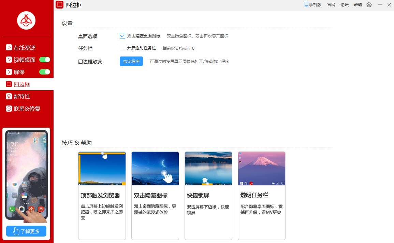Click the 设置 heading

tap(67, 23)
